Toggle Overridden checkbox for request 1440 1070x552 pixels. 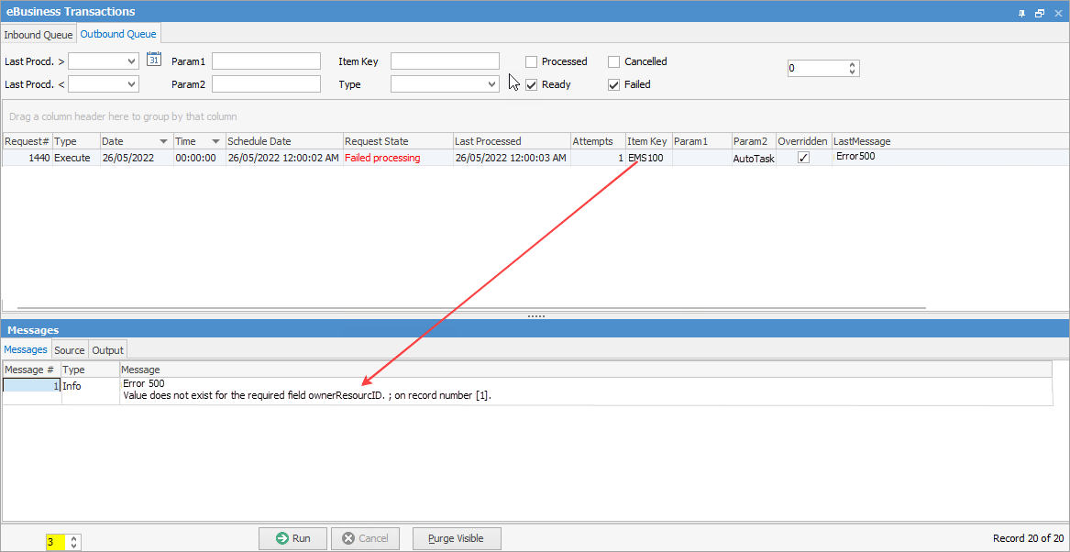tap(804, 158)
